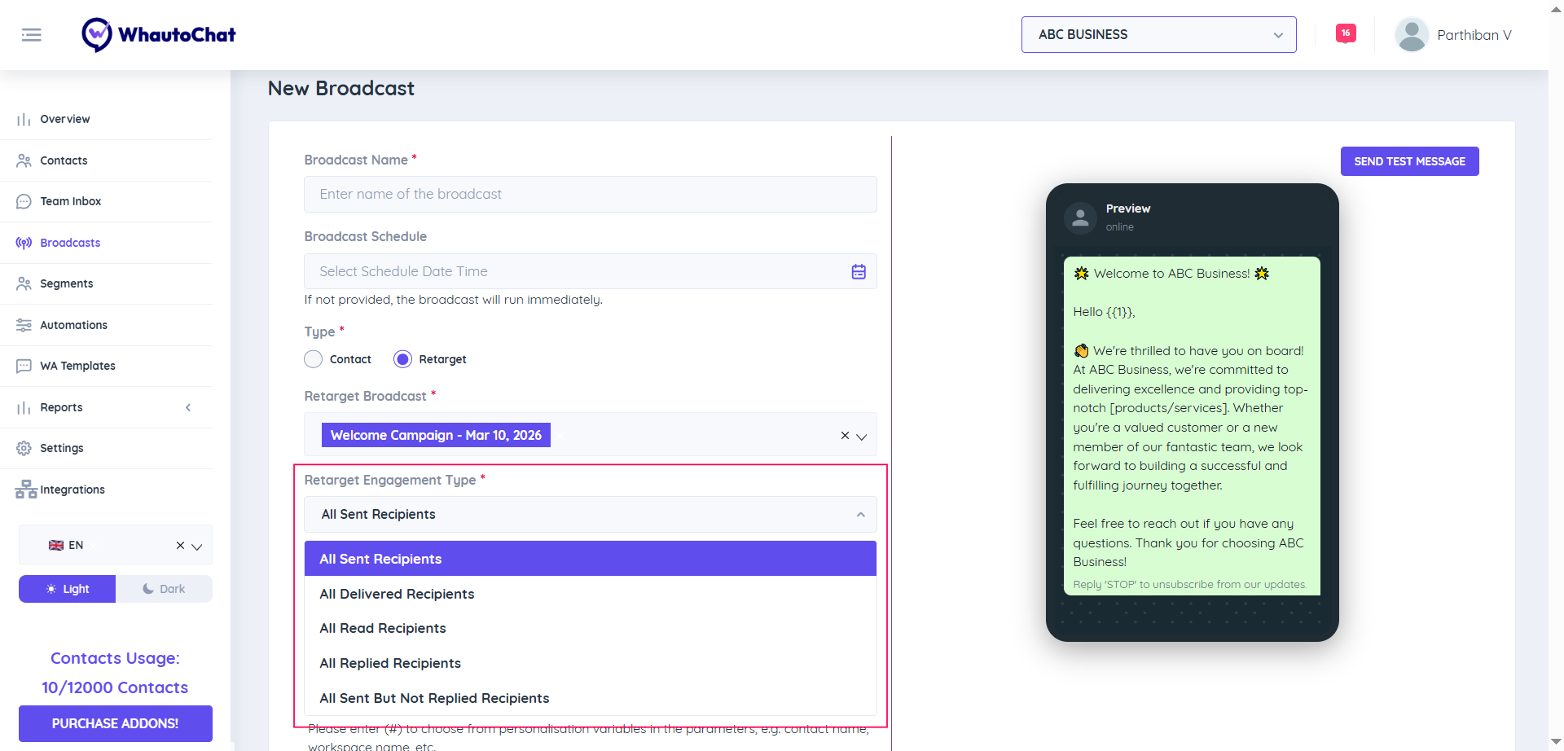1564x751 pixels.
Task: Switch to Dark theme mode
Action: (164, 589)
